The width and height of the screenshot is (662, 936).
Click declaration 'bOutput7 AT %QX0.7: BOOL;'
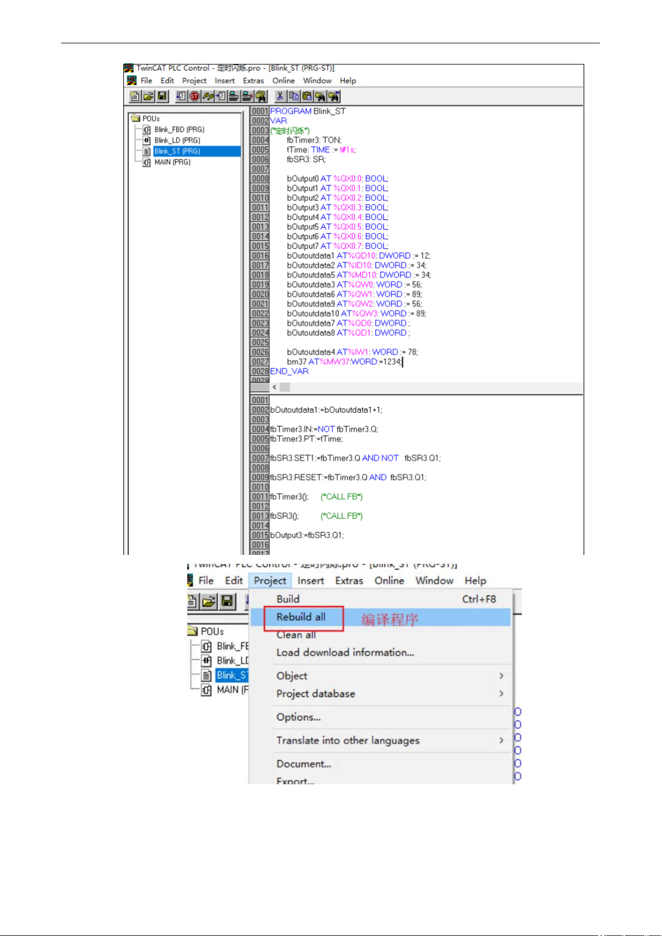coord(338,246)
